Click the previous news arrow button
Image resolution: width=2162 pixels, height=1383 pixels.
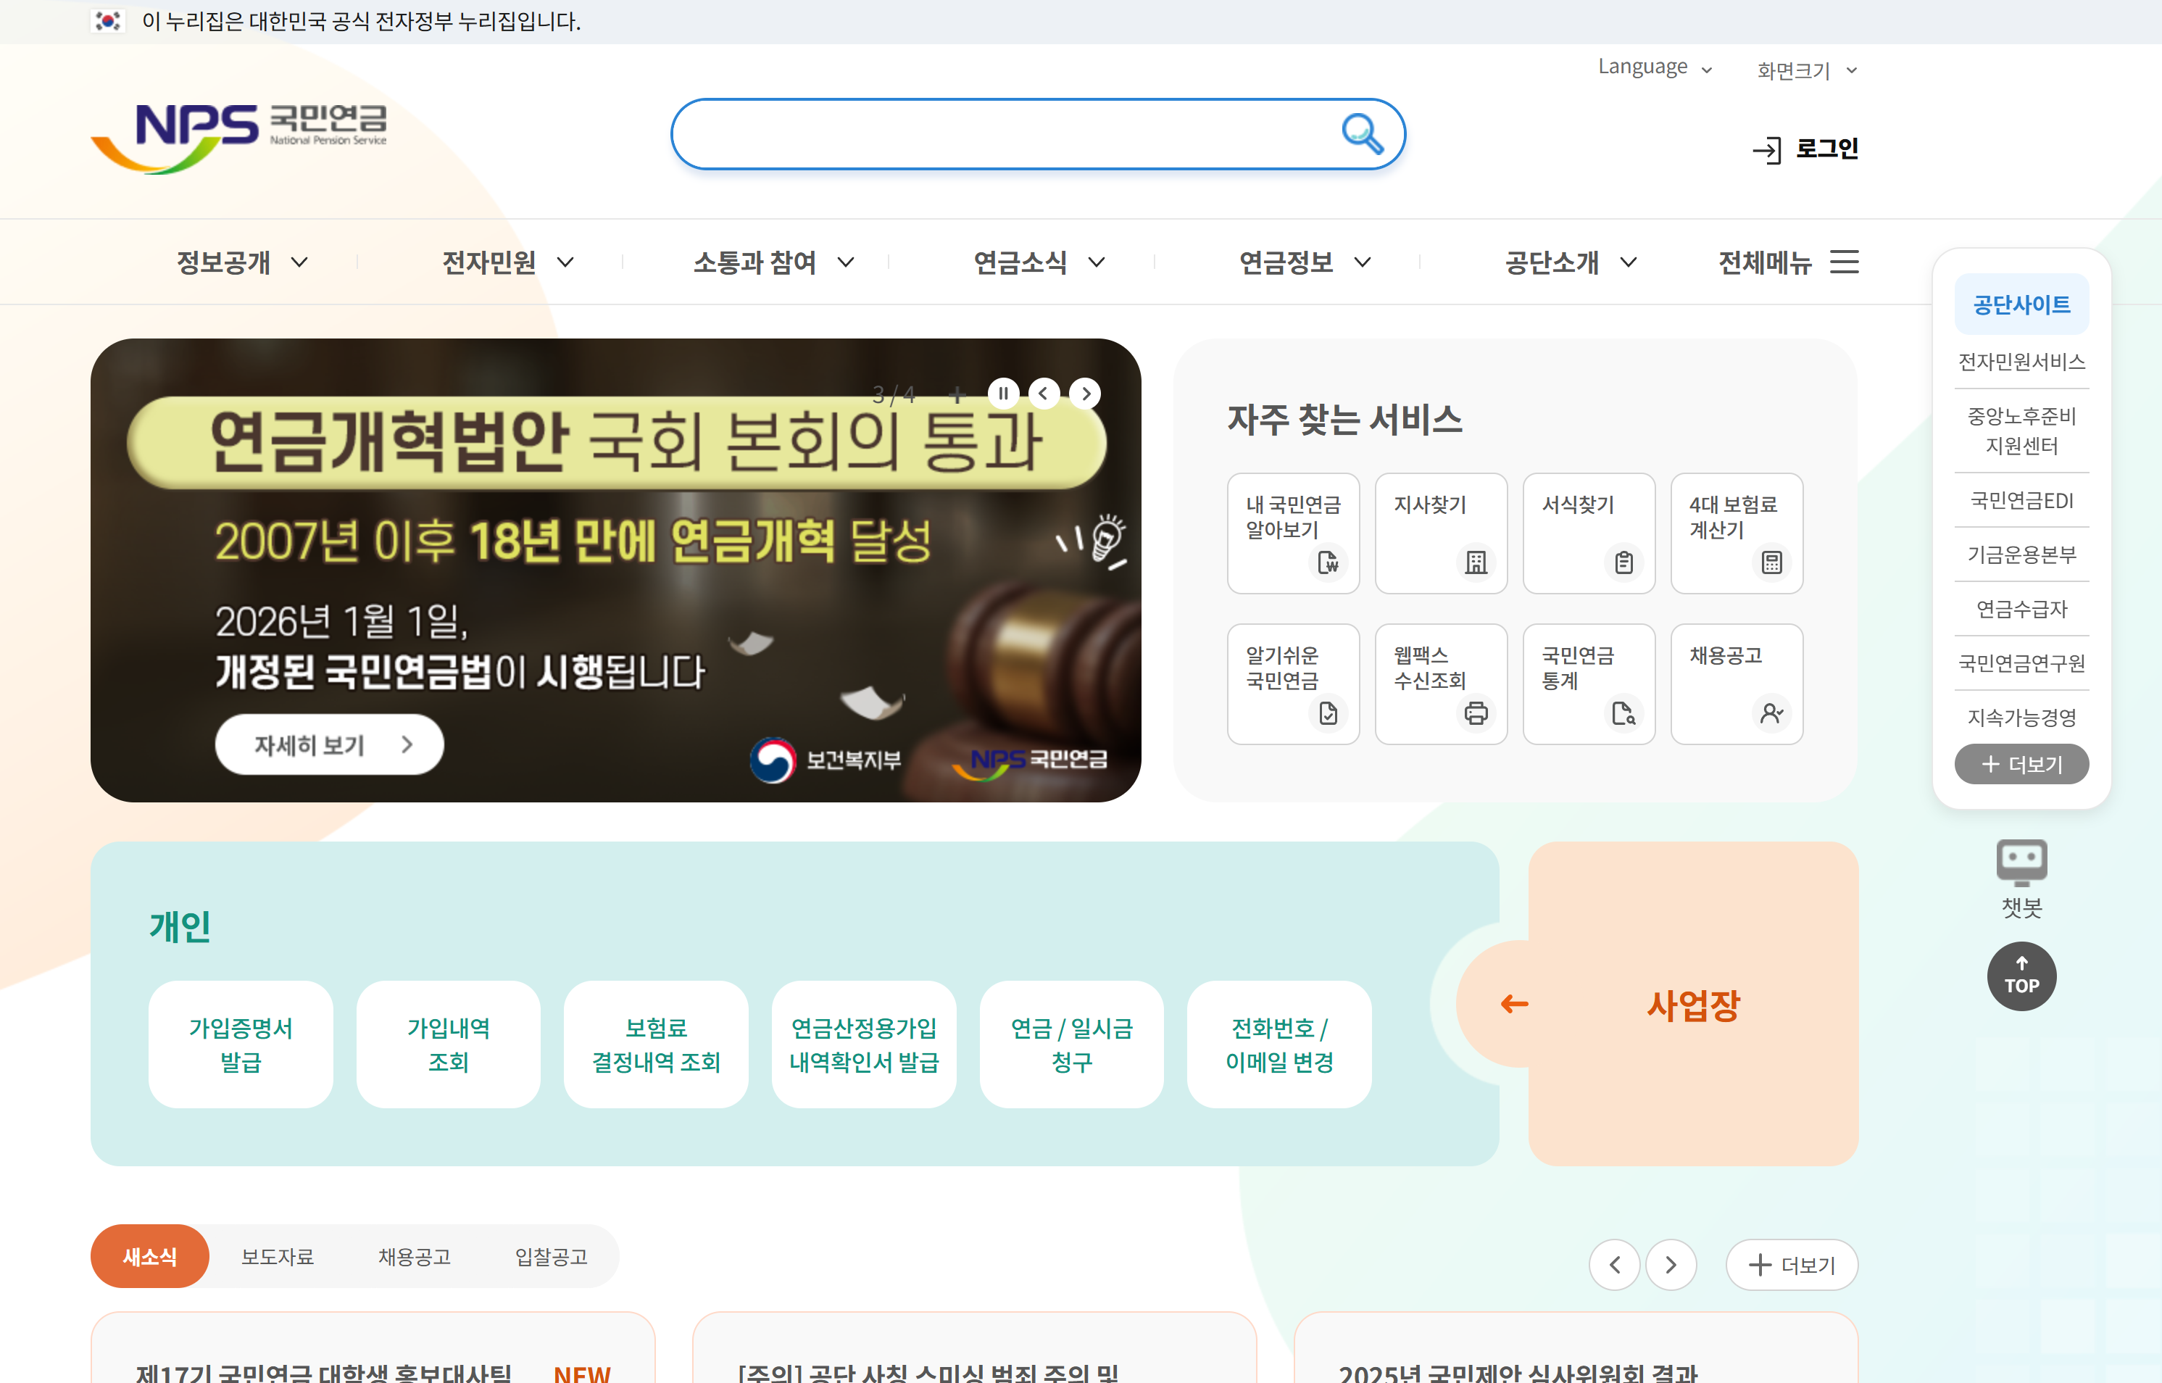tap(1614, 1264)
